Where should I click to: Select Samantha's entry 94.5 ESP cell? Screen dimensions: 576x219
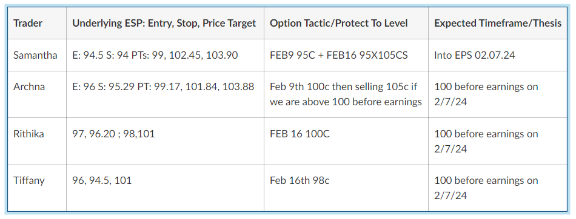[x=165, y=56]
